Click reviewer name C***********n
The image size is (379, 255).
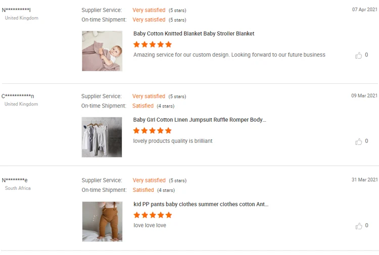18,96
